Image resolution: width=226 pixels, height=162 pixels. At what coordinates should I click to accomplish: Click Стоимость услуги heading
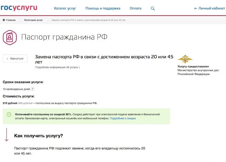coord(19,96)
